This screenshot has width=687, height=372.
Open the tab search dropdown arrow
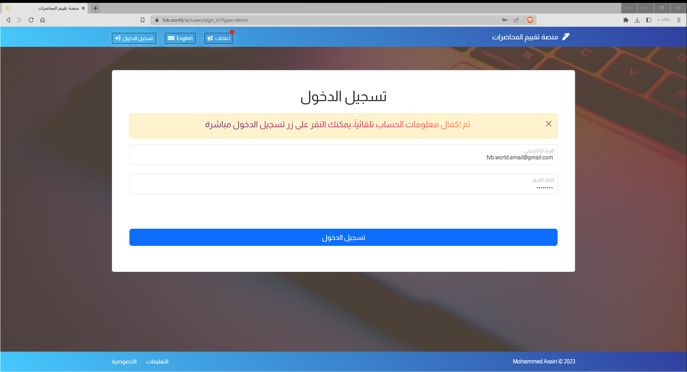[629, 8]
